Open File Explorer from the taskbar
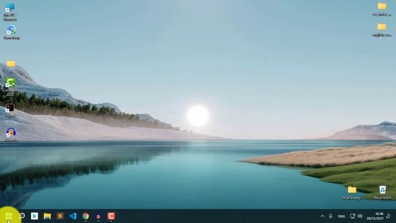 (47, 216)
